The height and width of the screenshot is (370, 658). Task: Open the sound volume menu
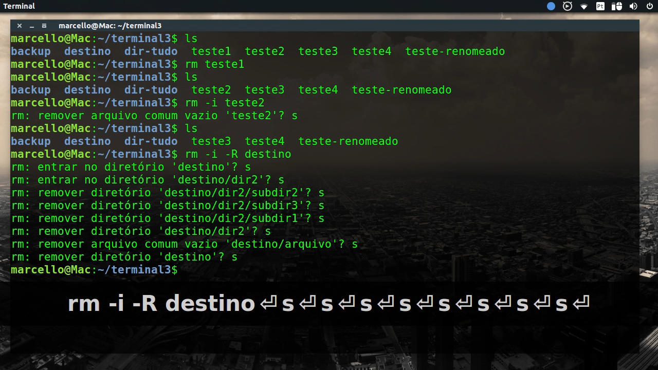point(633,6)
